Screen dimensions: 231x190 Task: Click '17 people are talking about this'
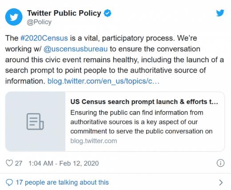[62, 182]
